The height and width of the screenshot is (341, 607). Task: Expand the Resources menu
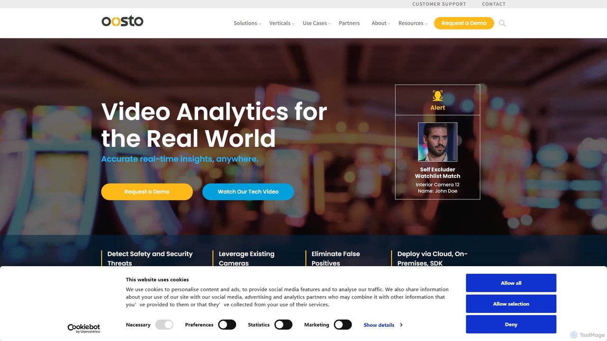point(413,23)
